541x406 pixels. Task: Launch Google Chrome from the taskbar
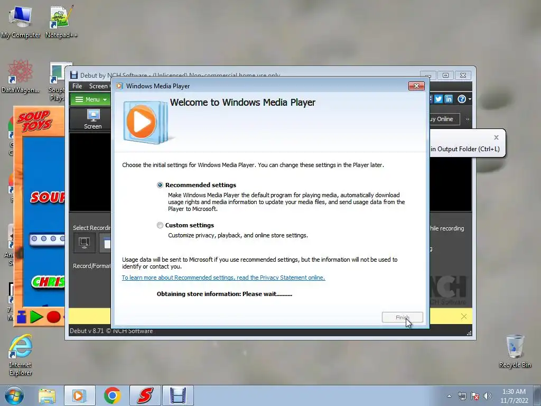pos(112,395)
